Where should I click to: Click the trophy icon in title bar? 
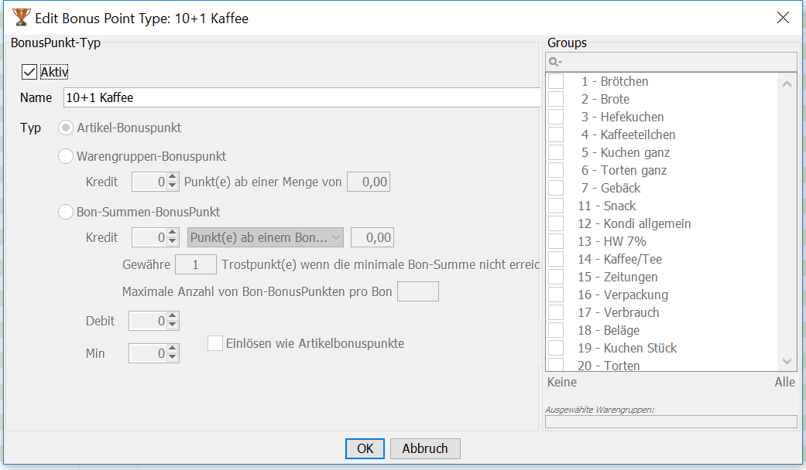[21, 17]
